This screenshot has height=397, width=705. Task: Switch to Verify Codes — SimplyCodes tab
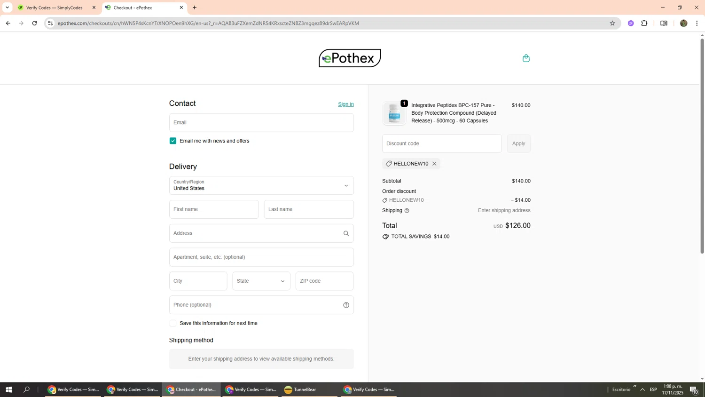pos(56,8)
